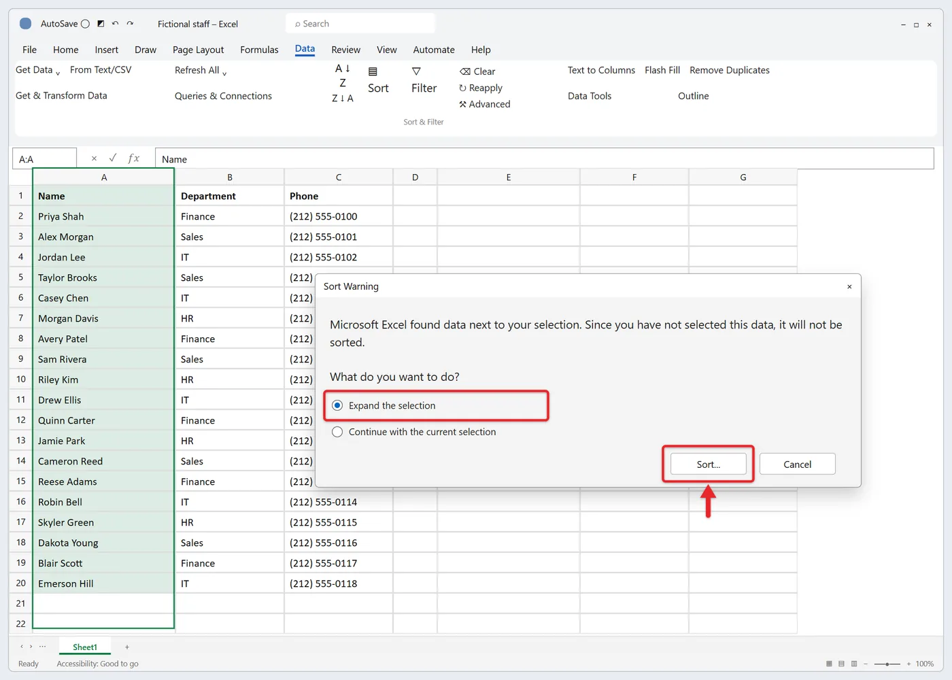Open the Home ribbon tab
The image size is (952, 680).
pyautogui.click(x=65, y=50)
